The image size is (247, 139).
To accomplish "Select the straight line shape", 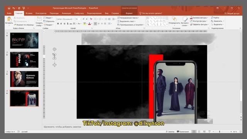I will pos(151,18).
